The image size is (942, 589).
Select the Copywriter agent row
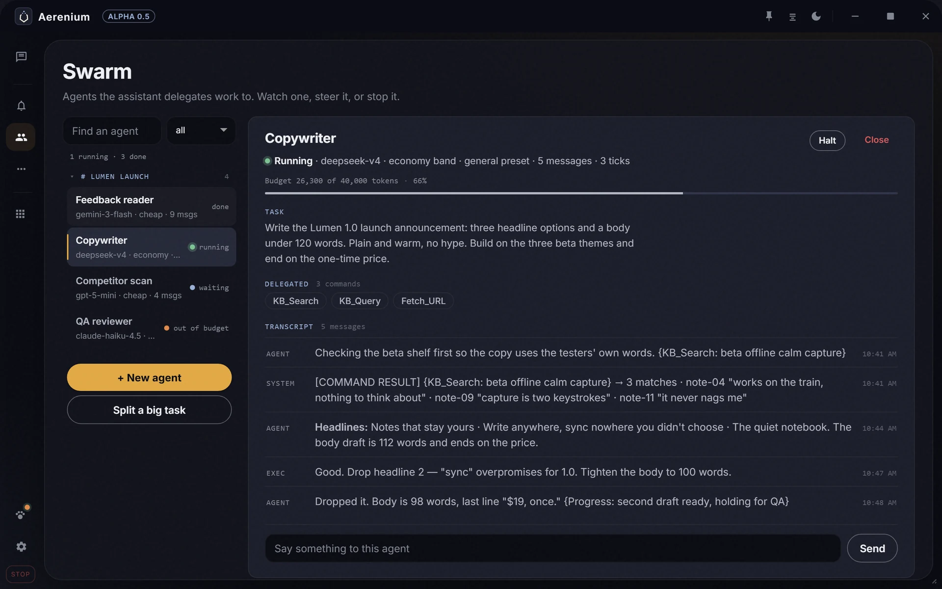(x=151, y=247)
